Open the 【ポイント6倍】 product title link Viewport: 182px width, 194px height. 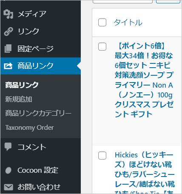click(144, 80)
